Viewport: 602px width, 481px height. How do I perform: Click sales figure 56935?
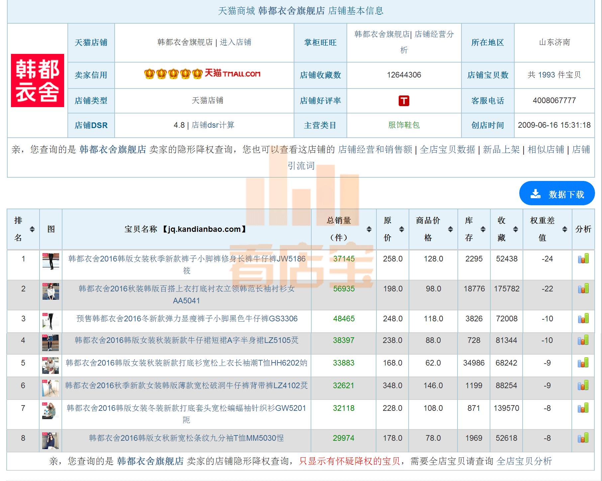click(344, 289)
